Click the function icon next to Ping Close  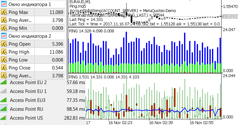pyautogui.click(x=4, y=68)
